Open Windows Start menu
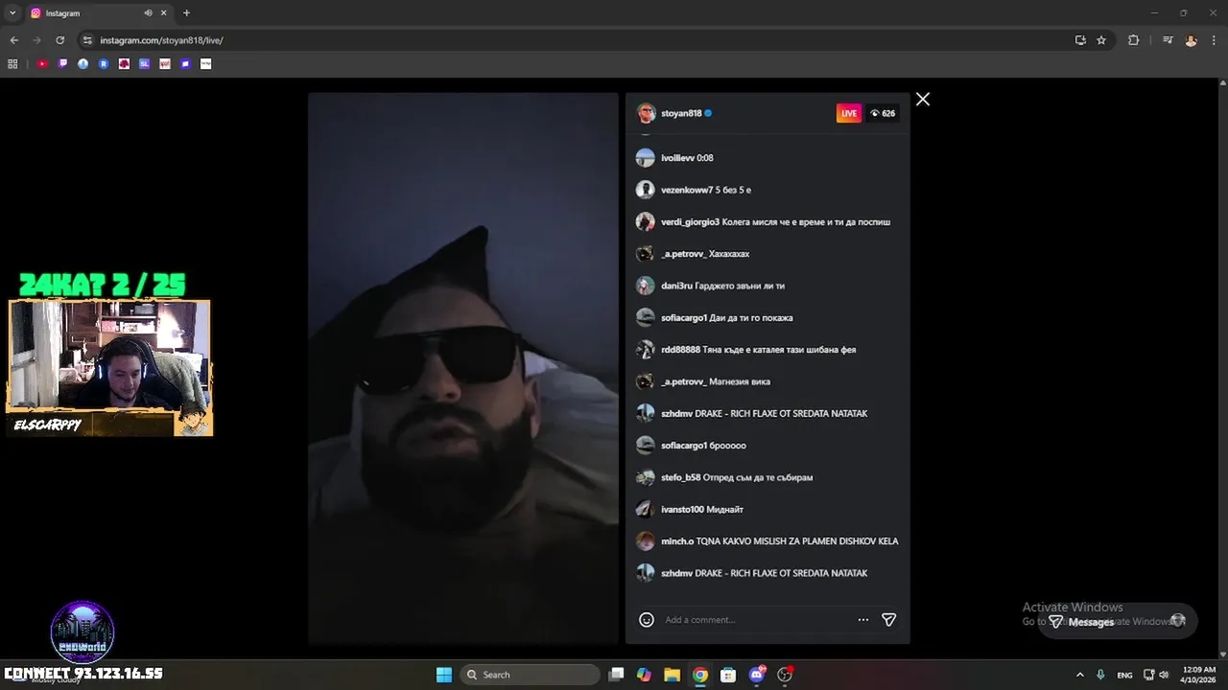Viewport: 1228px width, 690px height. [444, 675]
